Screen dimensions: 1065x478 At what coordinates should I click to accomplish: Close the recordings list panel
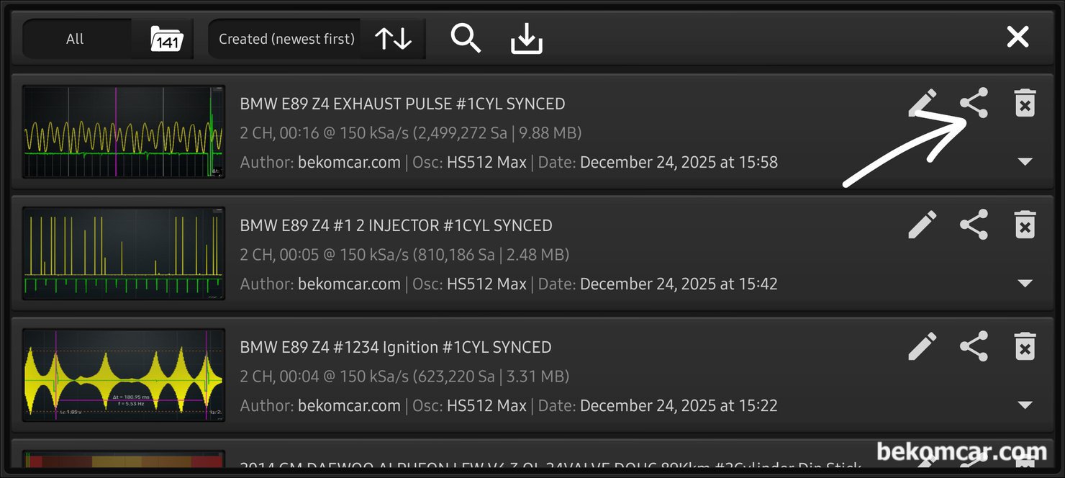pos(1018,37)
